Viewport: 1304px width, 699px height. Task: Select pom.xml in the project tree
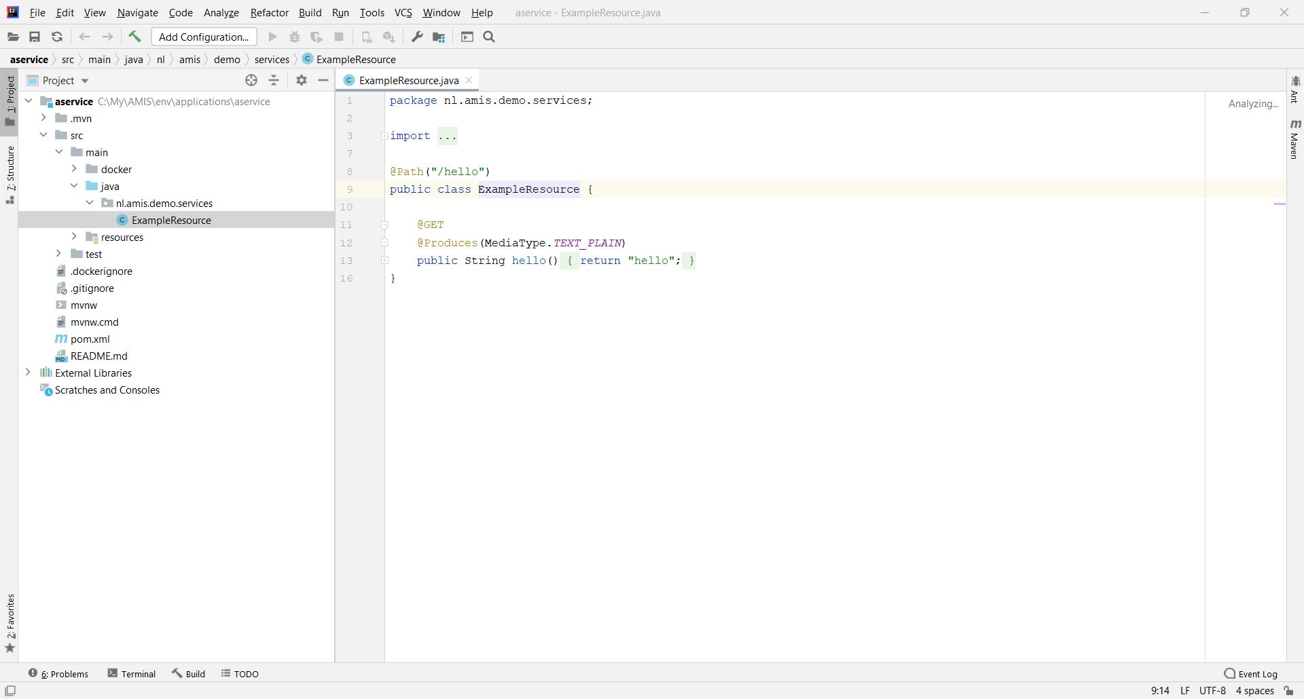(x=90, y=339)
